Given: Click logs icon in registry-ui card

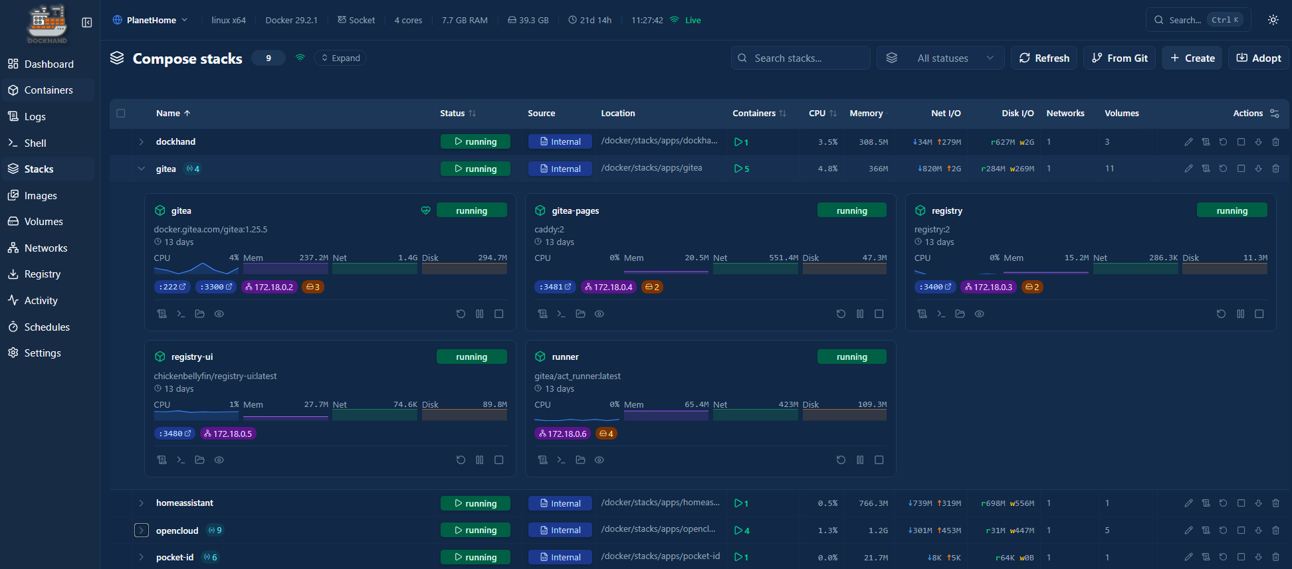Looking at the screenshot, I should (161, 460).
